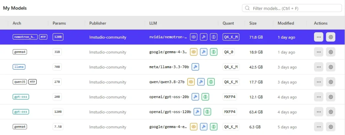The width and height of the screenshot is (345, 135).
Task: Click the green reasoning icon for google/gemma-4-3
Action: coord(213,52)
